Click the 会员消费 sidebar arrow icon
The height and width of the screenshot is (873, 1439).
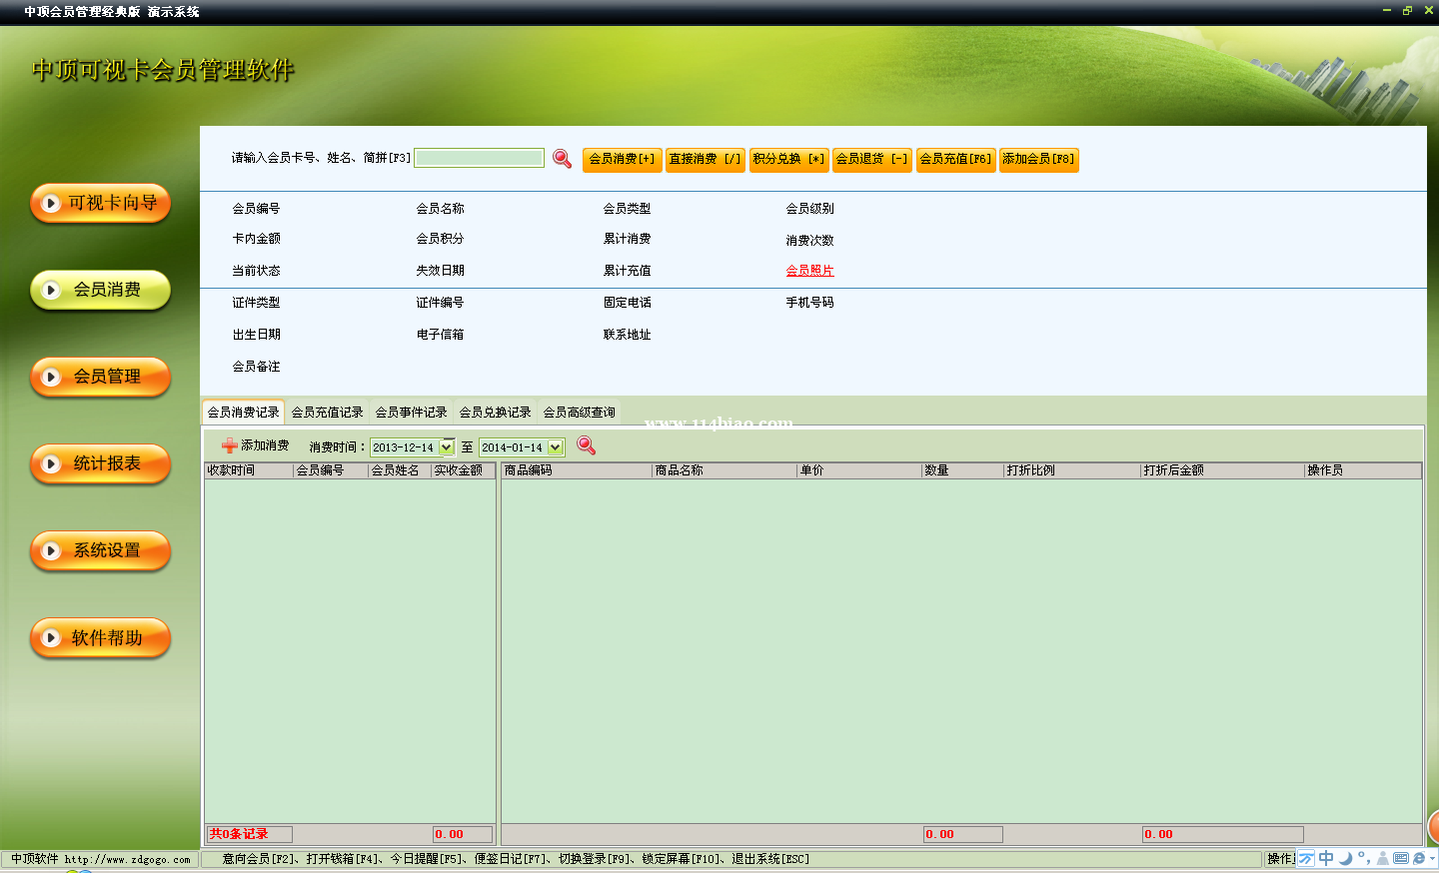(x=51, y=290)
